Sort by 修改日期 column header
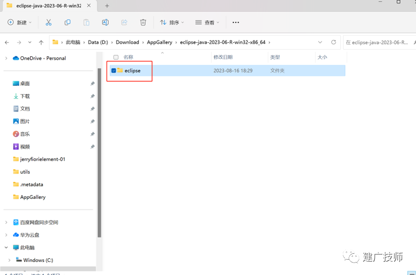Image resolution: width=416 pixels, height=275 pixels. click(223, 57)
